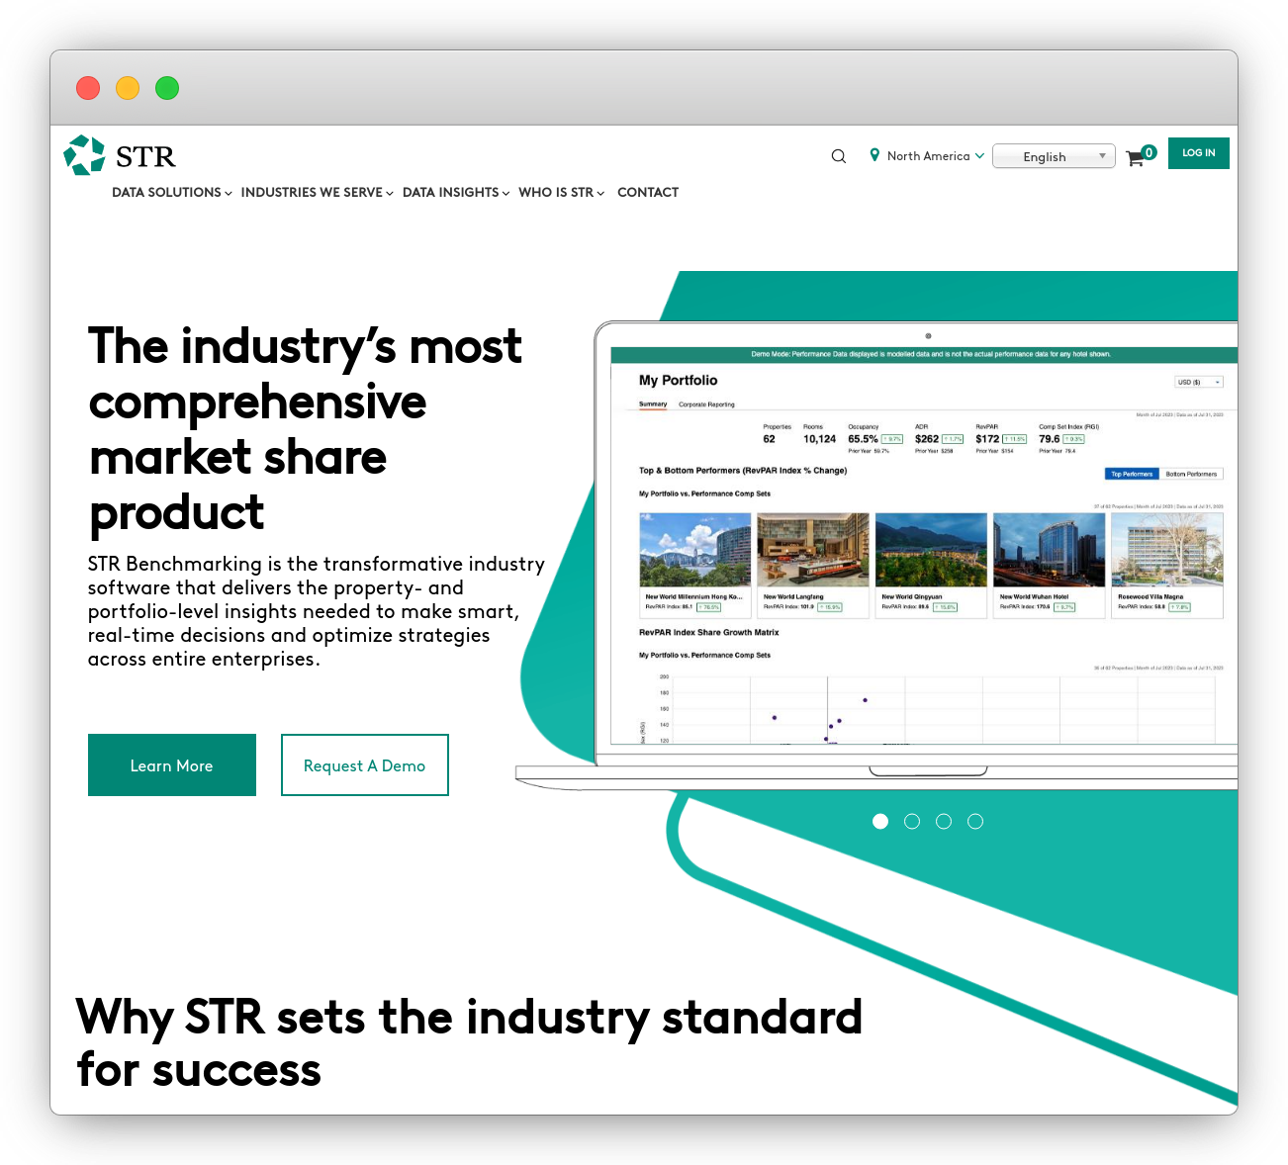Open the site search magnifier icon
This screenshot has width=1288, height=1165.
[839, 156]
